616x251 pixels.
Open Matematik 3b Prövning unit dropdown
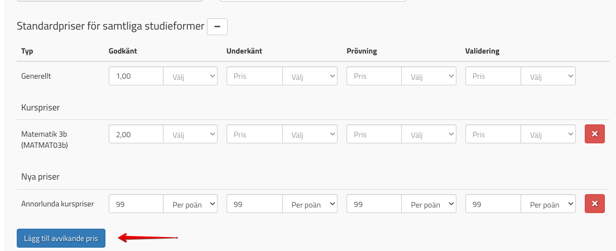[429, 134]
